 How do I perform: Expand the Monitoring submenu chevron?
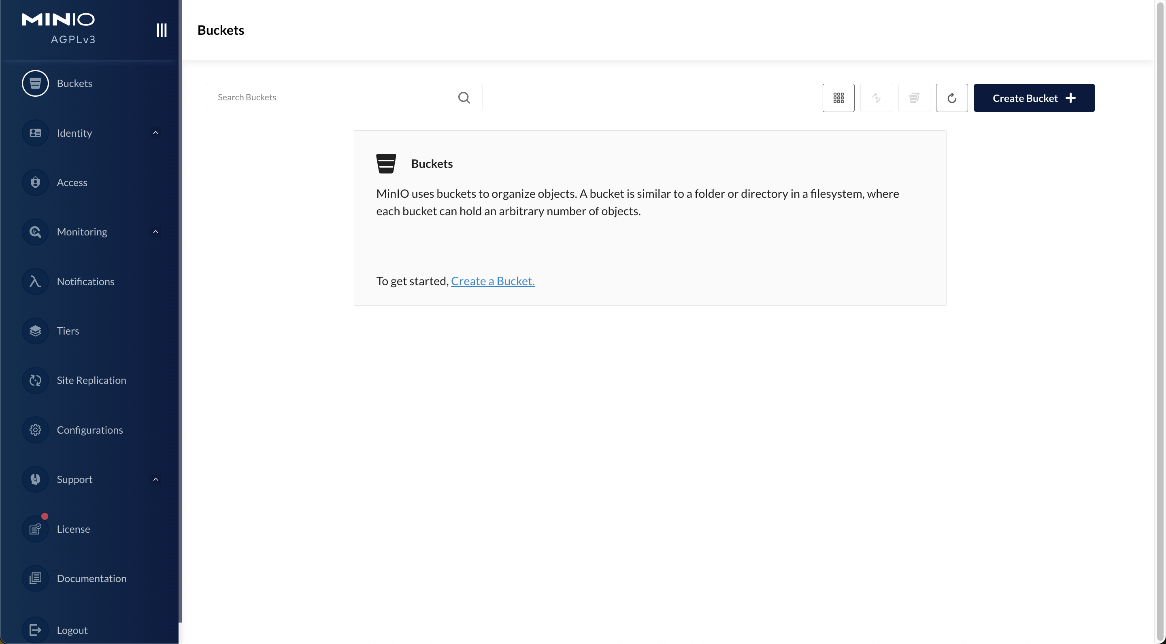(x=155, y=232)
